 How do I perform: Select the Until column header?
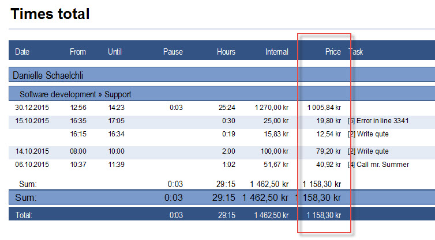[115, 52]
